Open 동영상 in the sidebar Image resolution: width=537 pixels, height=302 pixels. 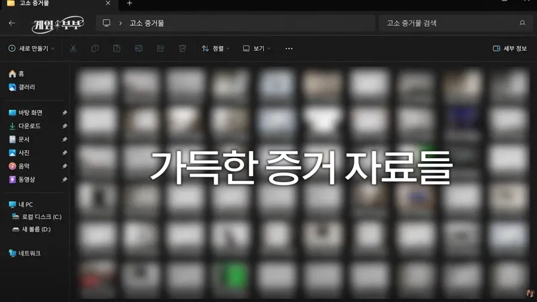point(22,180)
